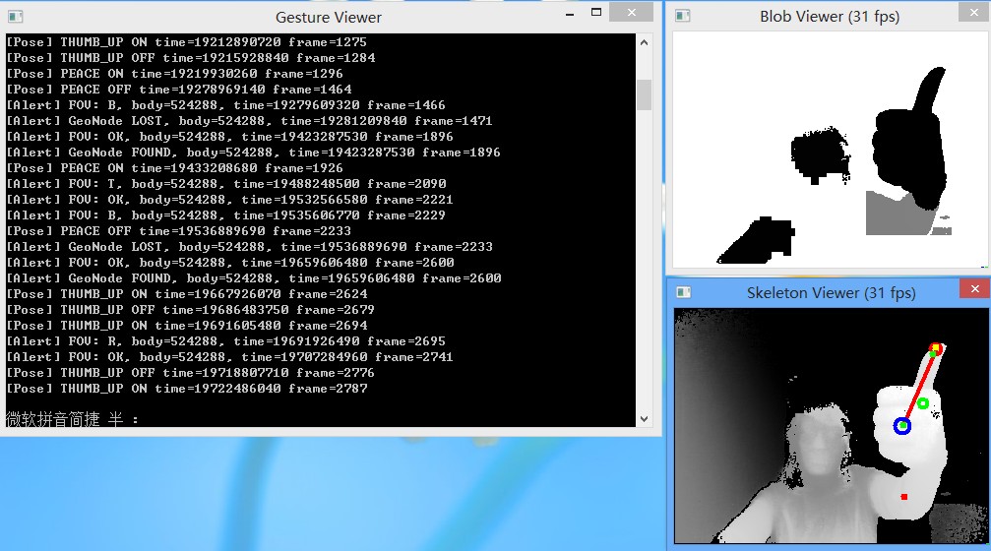Viewport: 991px width, 551px height.
Task: Click the THUMB_UP ON line frame=2787
Action: coord(187,390)
